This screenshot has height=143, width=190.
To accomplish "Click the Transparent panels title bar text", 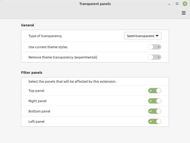I will tap(95, 4).
